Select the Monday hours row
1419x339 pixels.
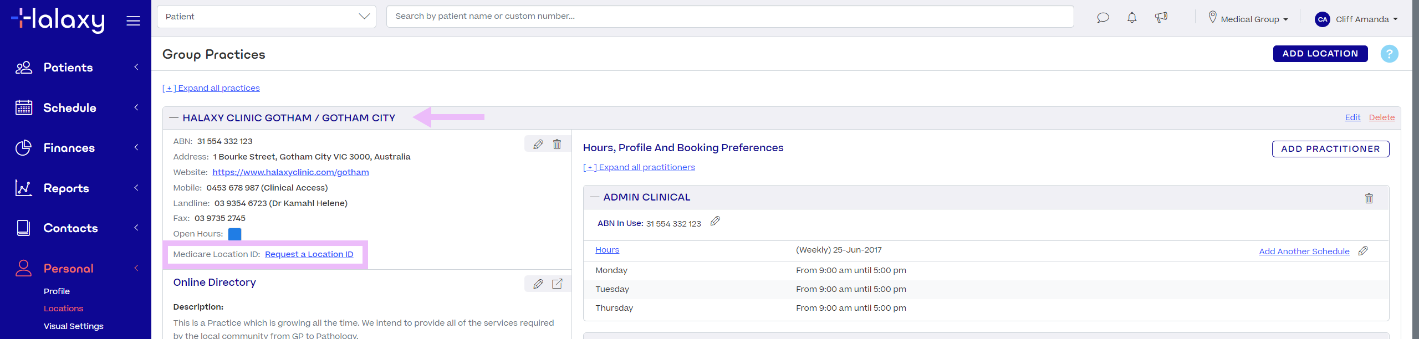pyautogui.click(x=986, y=270)
